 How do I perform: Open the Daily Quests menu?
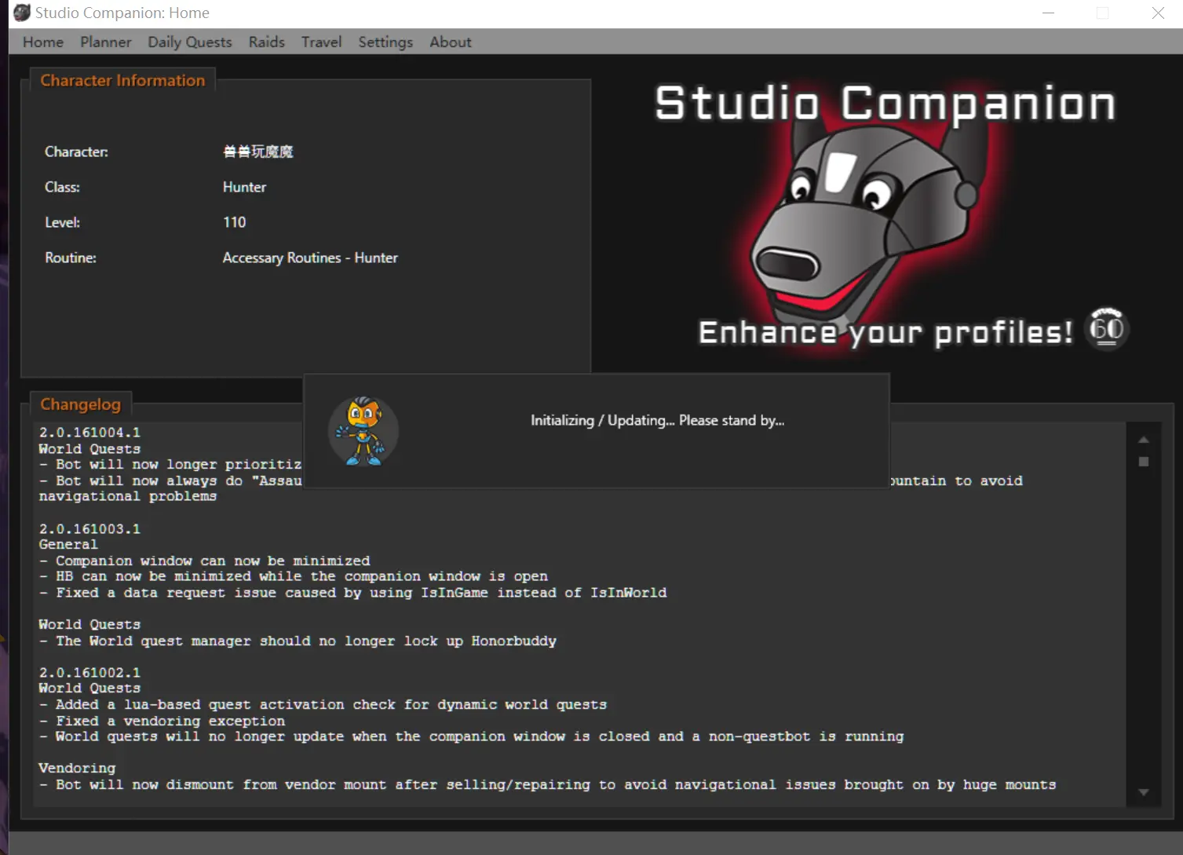(190, 42)
